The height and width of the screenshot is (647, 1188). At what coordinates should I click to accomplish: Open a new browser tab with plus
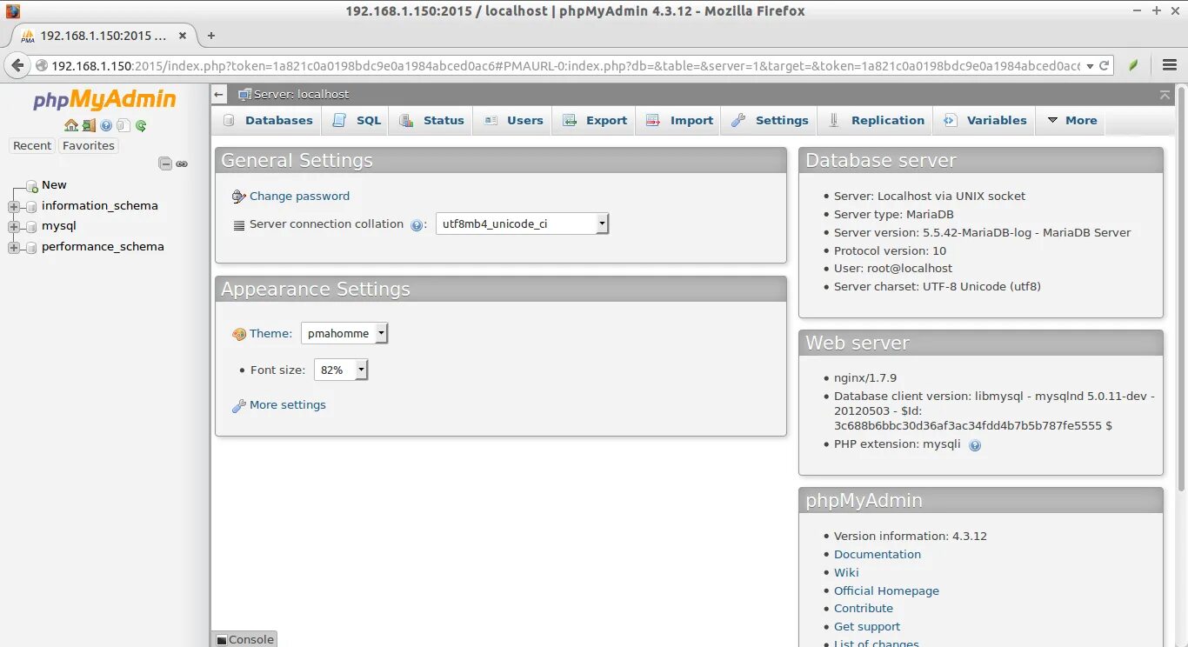[x=210, y=36]
